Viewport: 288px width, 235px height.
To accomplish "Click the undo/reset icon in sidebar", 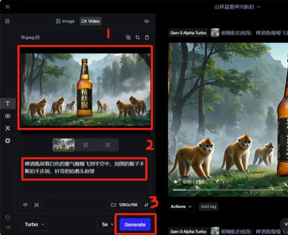I will tap(7, 217).
